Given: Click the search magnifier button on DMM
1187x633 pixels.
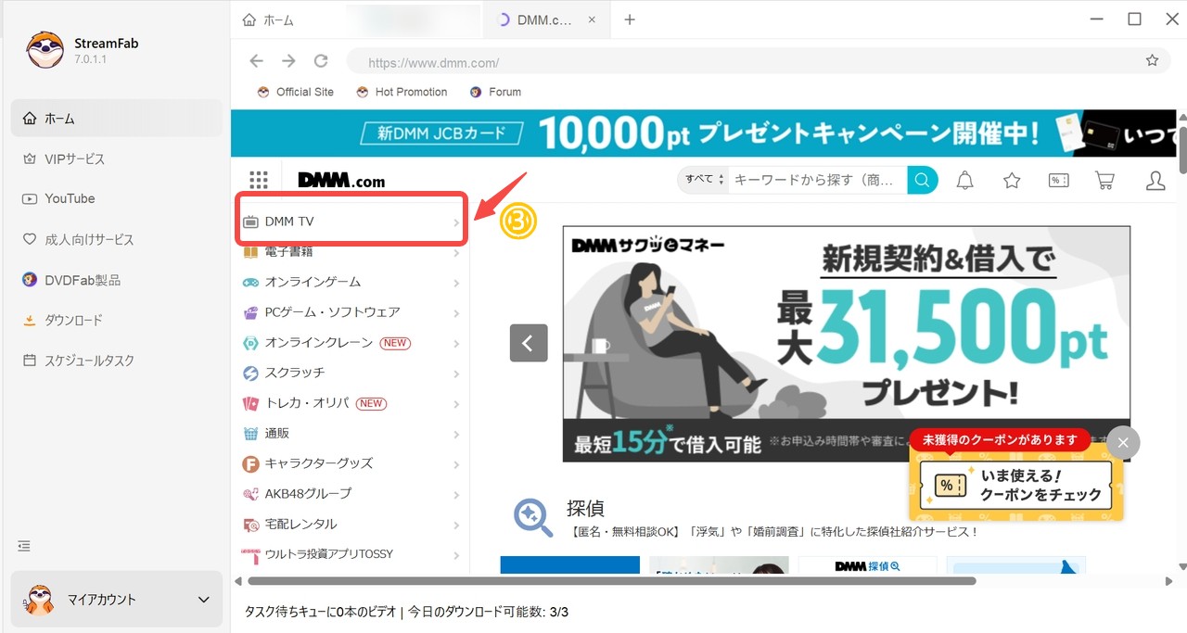Looking at the screenshot, I should (x=922, y=179).
